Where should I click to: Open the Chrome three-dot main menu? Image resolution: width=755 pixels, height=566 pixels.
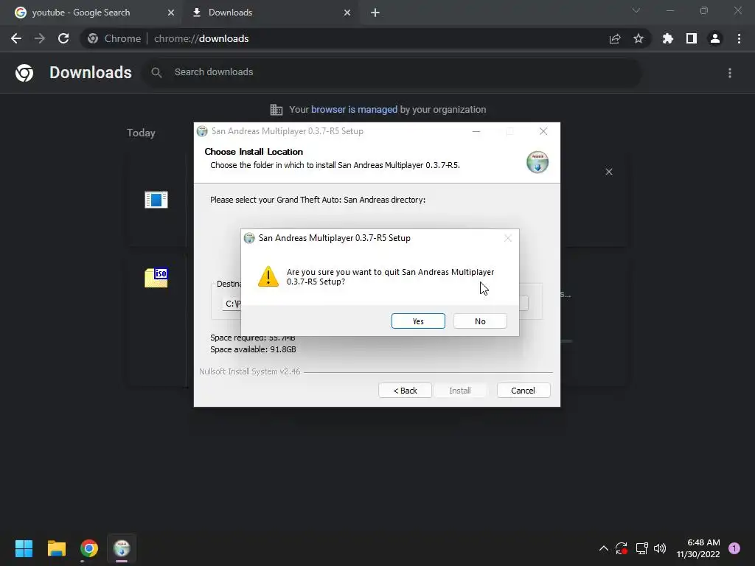click(x=739, y=38)
